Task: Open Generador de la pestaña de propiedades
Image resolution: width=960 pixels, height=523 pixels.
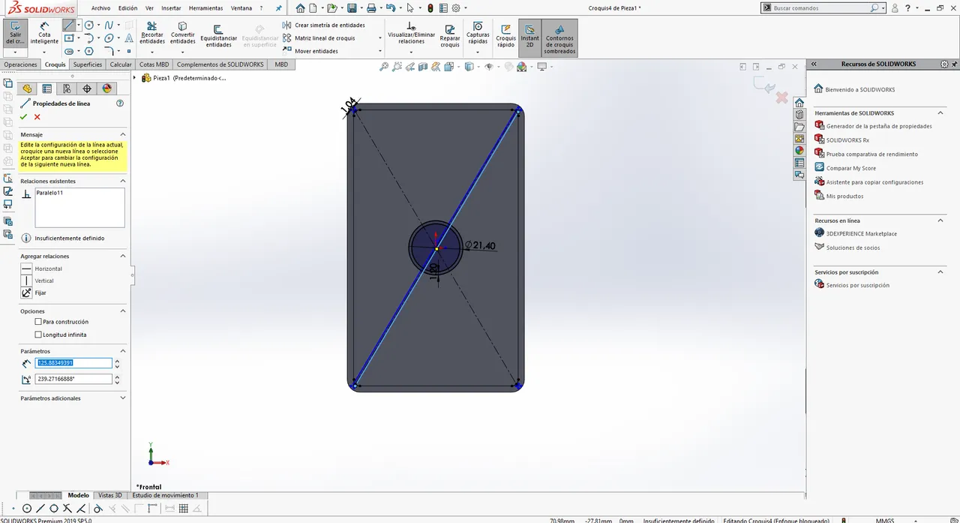Action: pos(873,126)
